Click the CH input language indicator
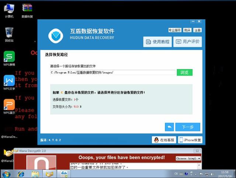 pos(176,174)
